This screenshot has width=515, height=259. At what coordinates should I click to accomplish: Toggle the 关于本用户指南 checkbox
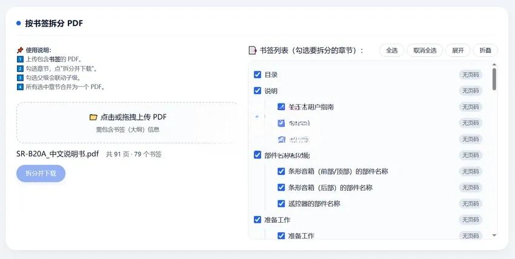[x=281, y=107]
